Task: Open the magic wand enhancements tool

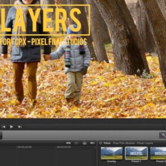Action: click(163, 135)
